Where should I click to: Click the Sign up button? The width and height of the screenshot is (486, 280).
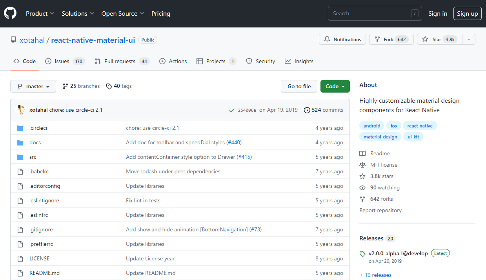tap(467, 13)
